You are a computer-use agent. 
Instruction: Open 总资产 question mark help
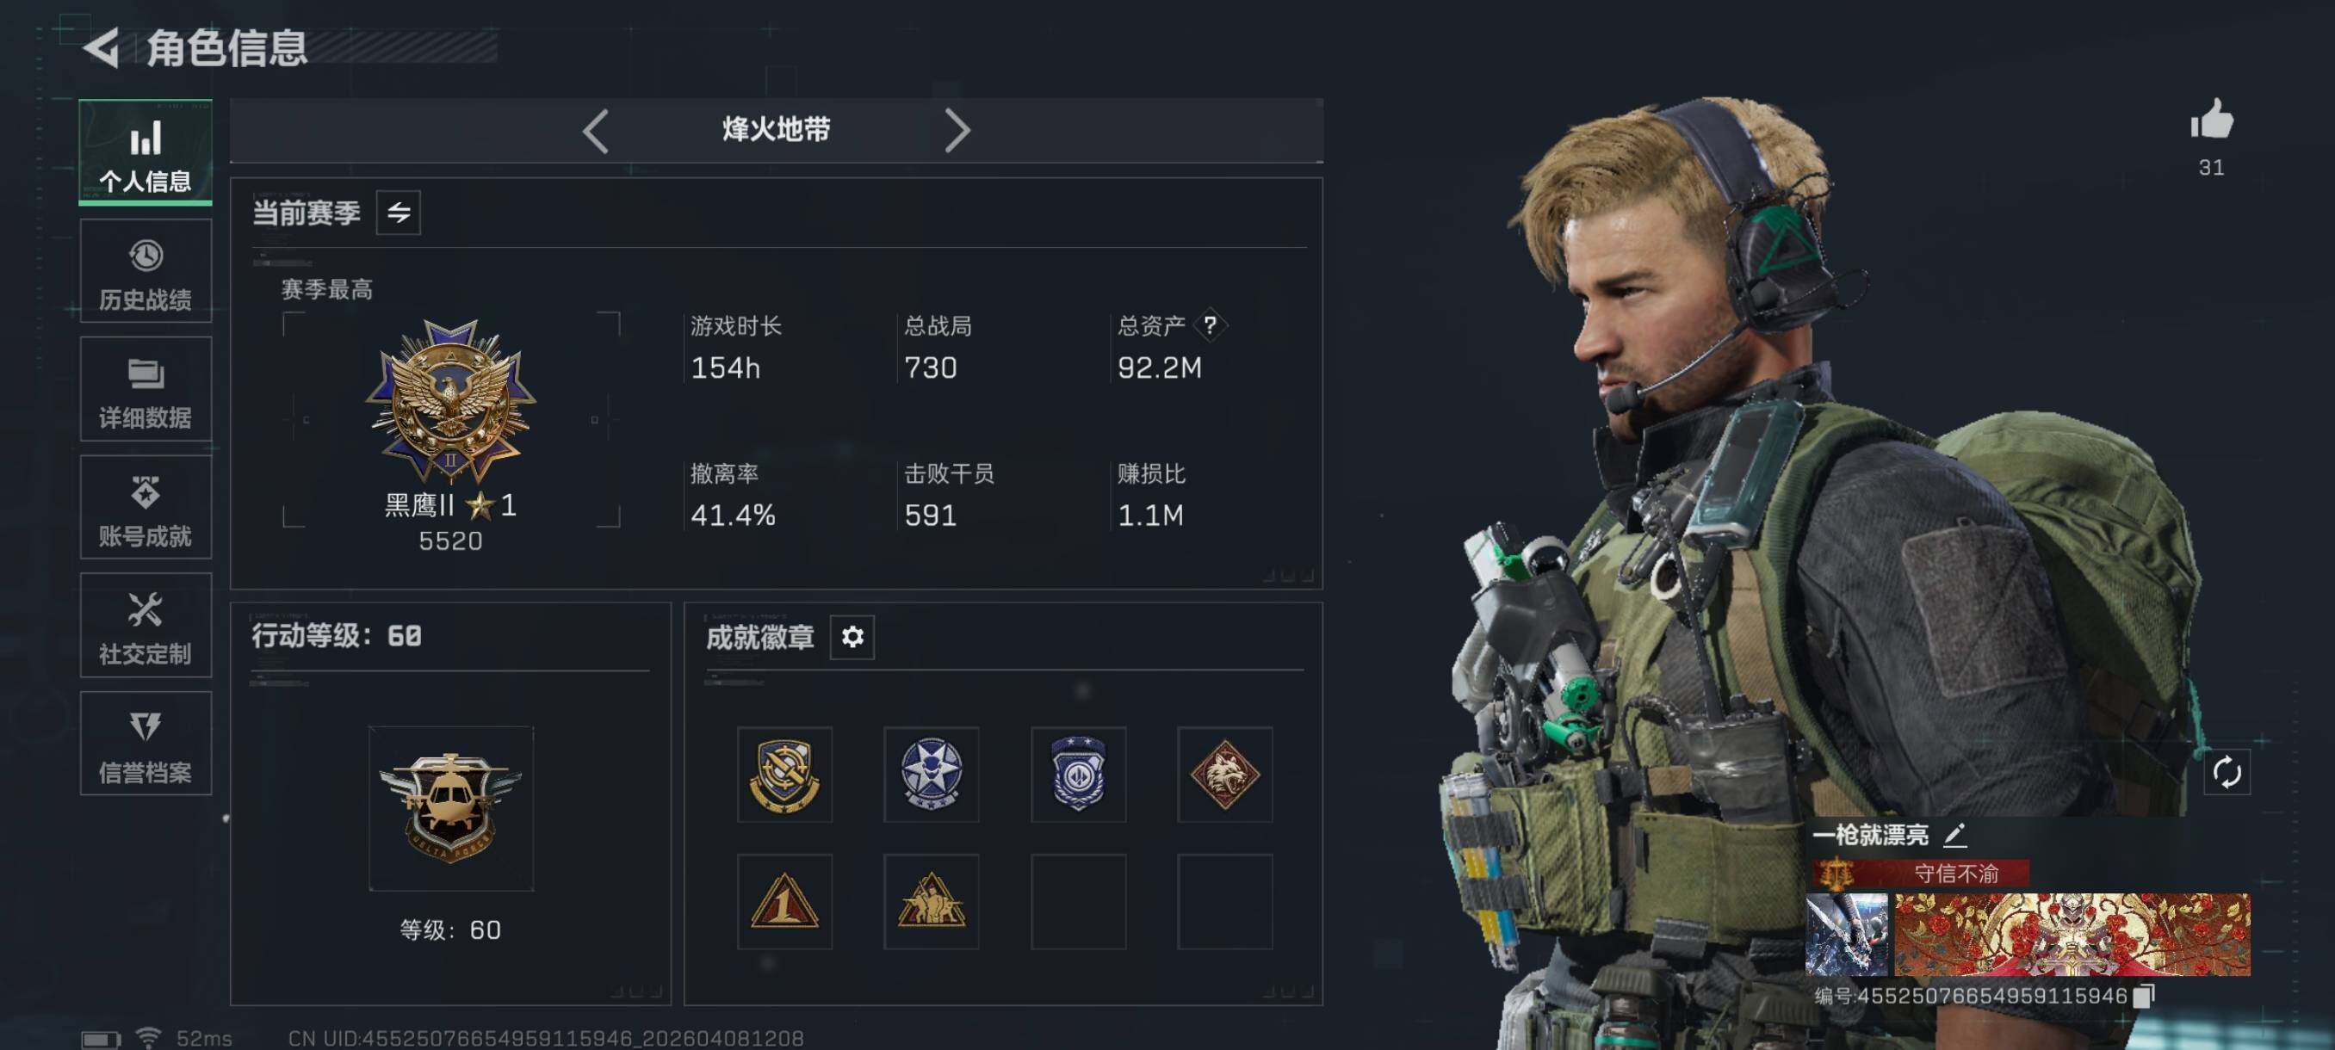[1210, 325]
